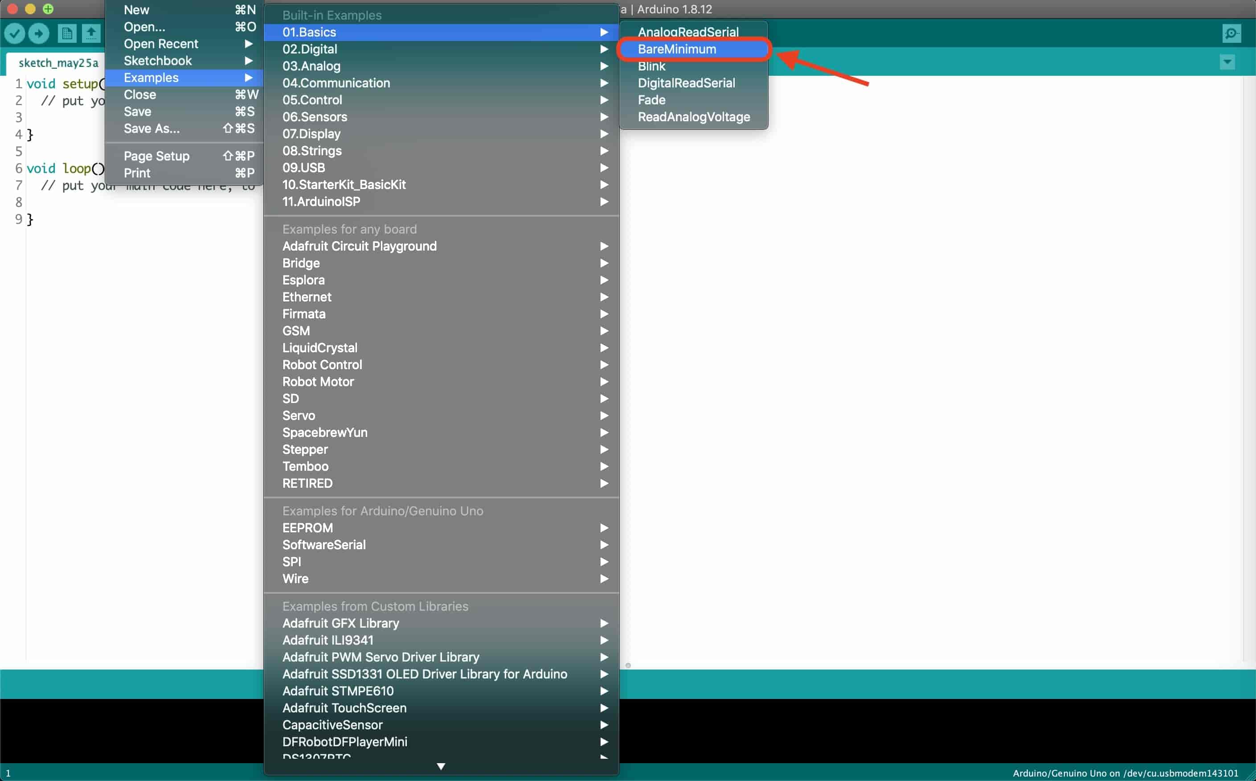Viewport: 1256px width, 781px height.
Task: Open the RETIRED examples submenu
Action: click(442, 484)
